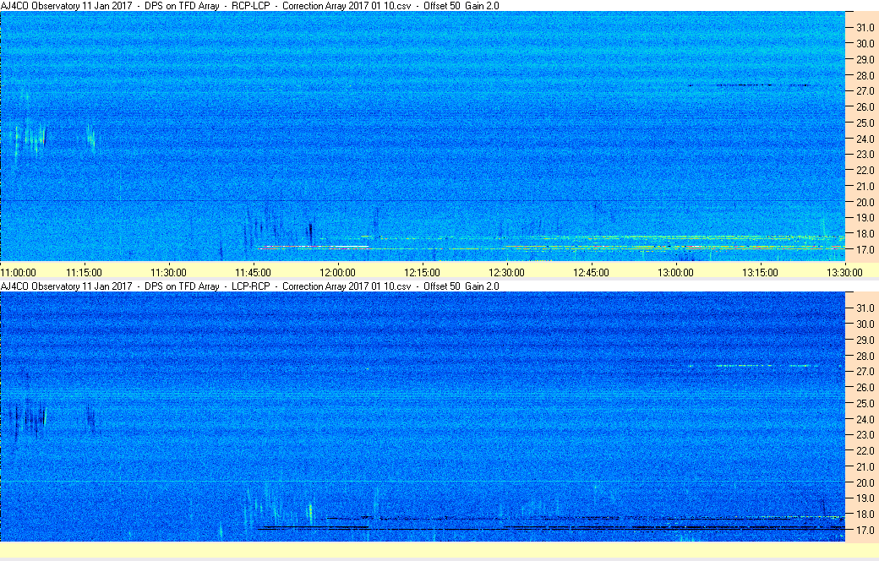Select 21.0 on the RCP-LCP frequency scale
This screenshot has height=561, width=879.
pyautogui.click(x=865, y=186)
